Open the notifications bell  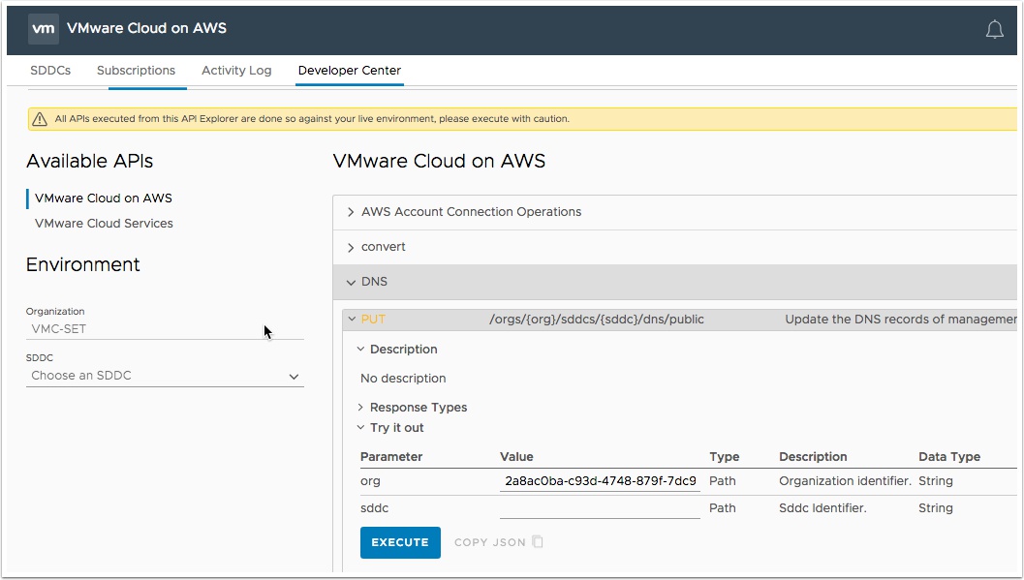pyautogui.click(x=994, y=29)
